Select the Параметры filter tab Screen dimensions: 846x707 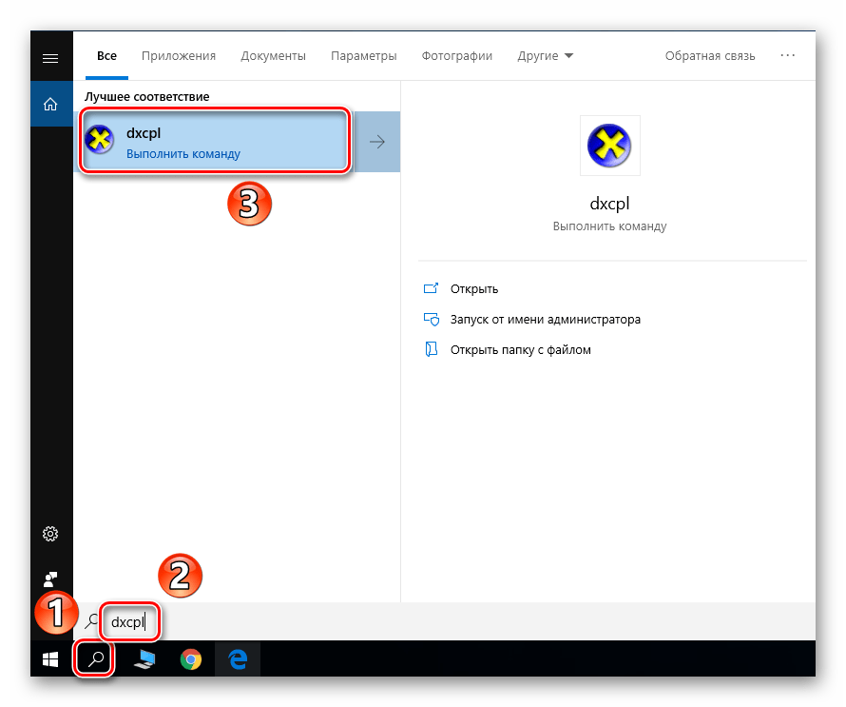[363, 56]
